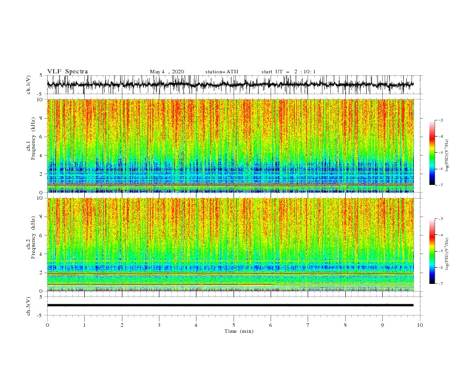Image resolution: width=473 pixels, height=365 pixels.
Task: Click the "ch.2 Frequency (kHz)" axis label
Action: (x=31, y=237)
